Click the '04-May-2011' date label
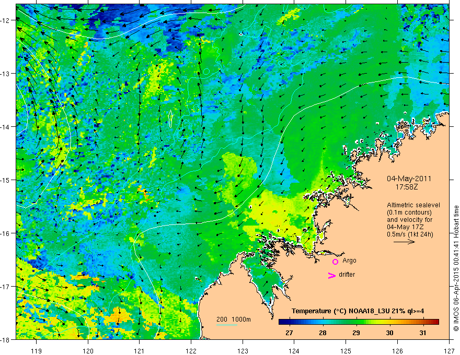Viewport: 460px width, 355px height. pyautogui.click(x=409, y=179)
